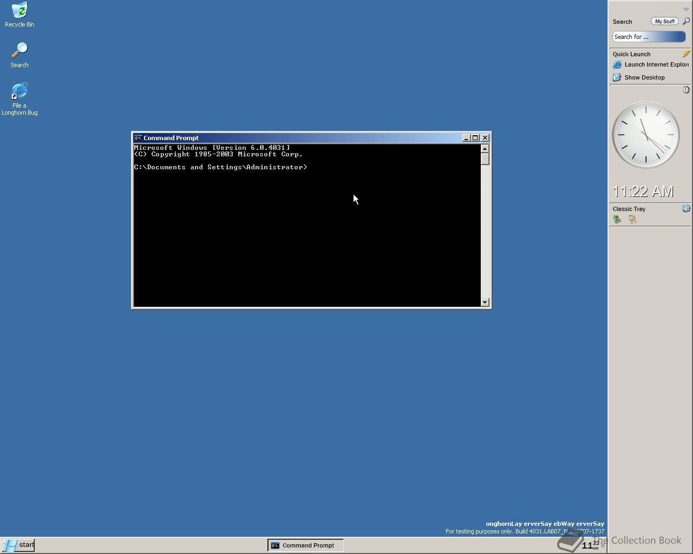The image size is (693, 554).
Task: Click the analog clock face
Action: pos(645,135)
